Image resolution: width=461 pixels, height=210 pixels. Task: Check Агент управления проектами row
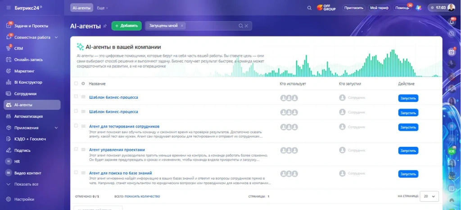pos(76,149)
